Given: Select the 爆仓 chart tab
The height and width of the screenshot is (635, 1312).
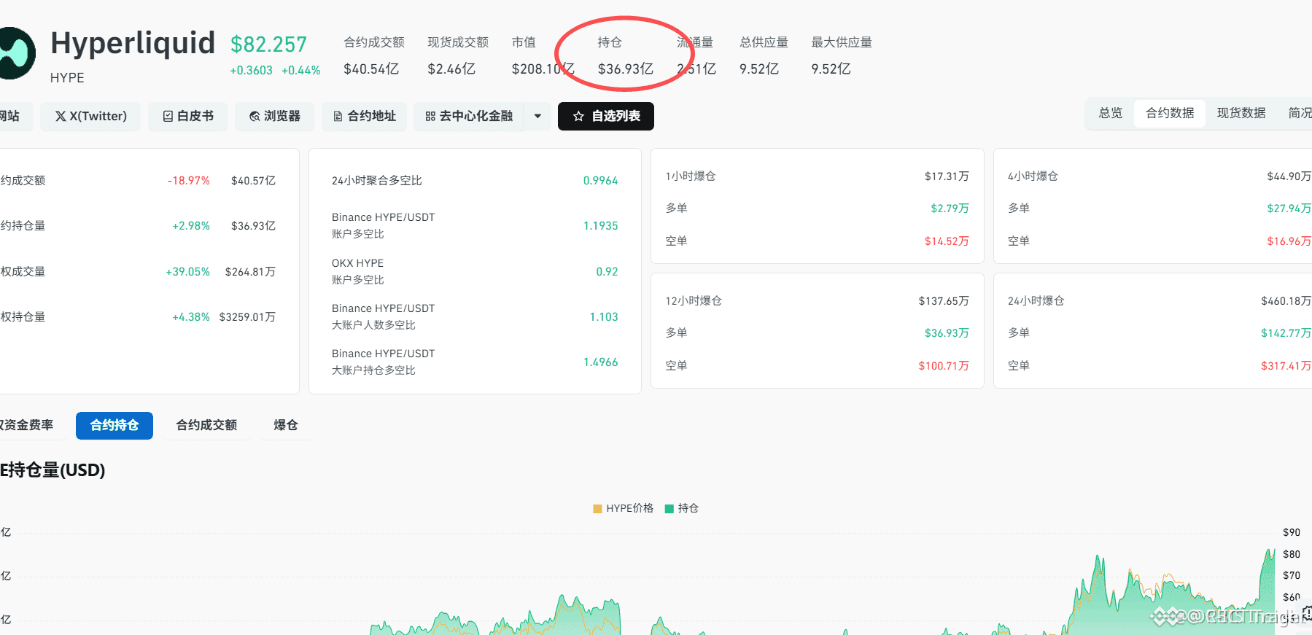Looking at the screenshot, I should [x=285, y=426].
